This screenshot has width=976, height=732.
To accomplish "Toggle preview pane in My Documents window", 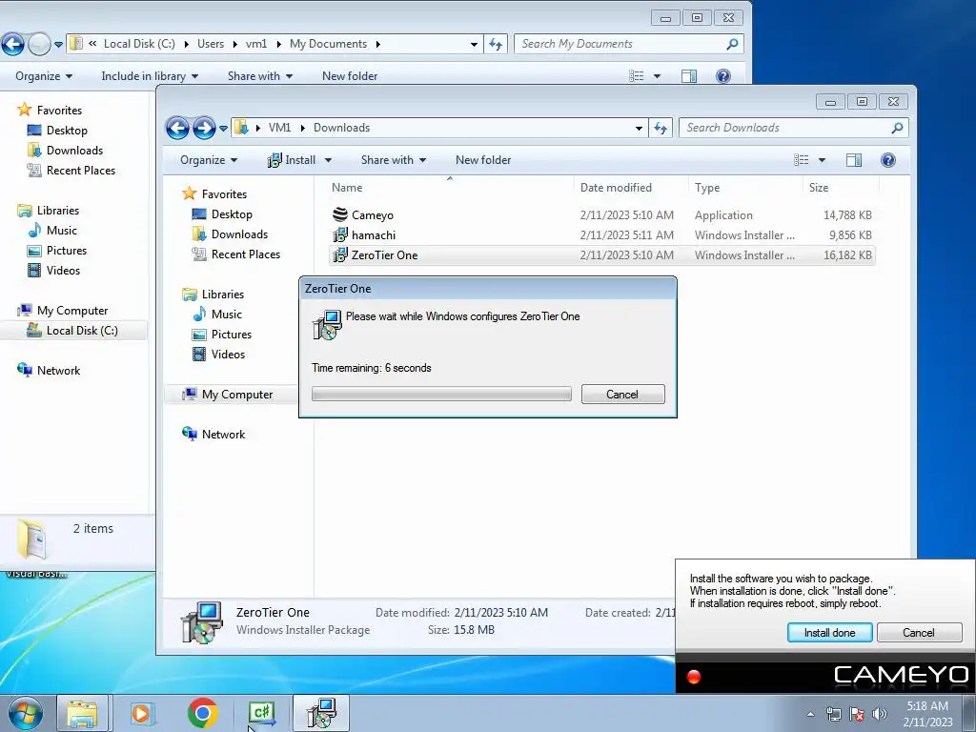I will pos(689,76).
